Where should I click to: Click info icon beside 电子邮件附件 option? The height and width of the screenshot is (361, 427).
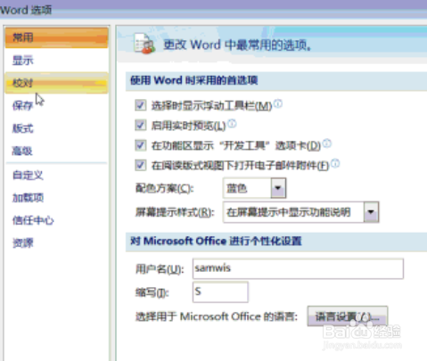click(x=335, y=163)
